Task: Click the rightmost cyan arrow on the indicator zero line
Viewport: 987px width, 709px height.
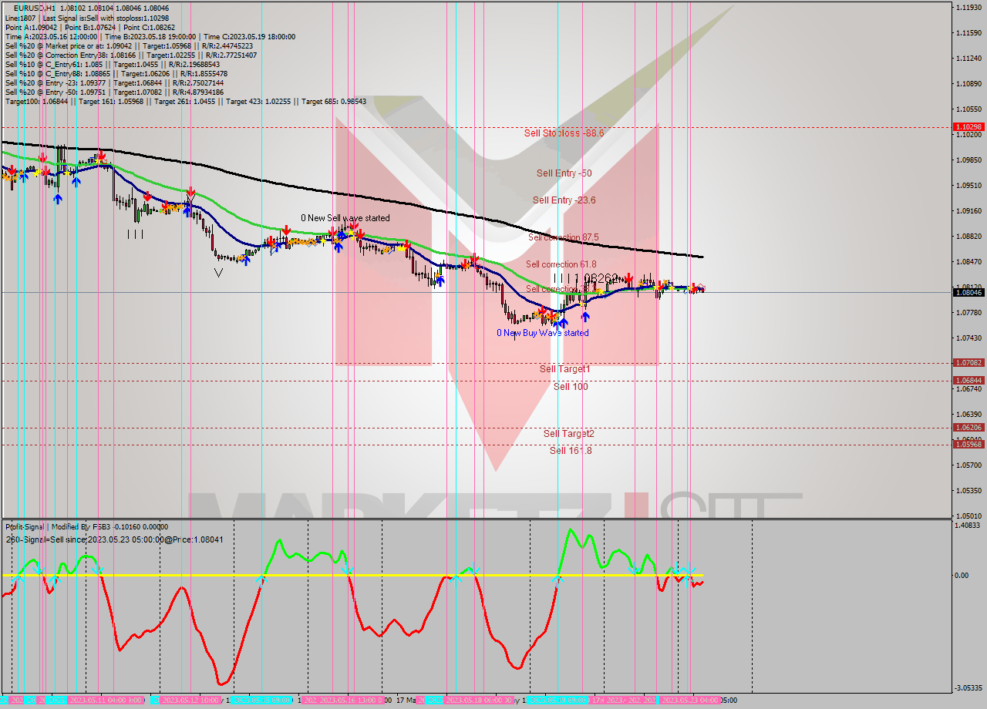Action: (687, 574)
